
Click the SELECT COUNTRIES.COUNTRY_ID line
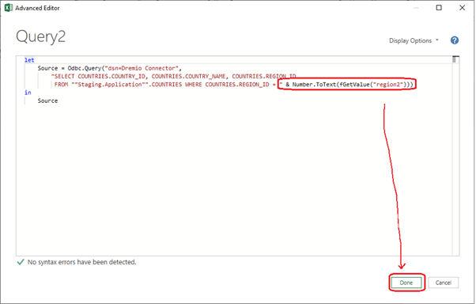pyautogui.click(x=174, y=76)
